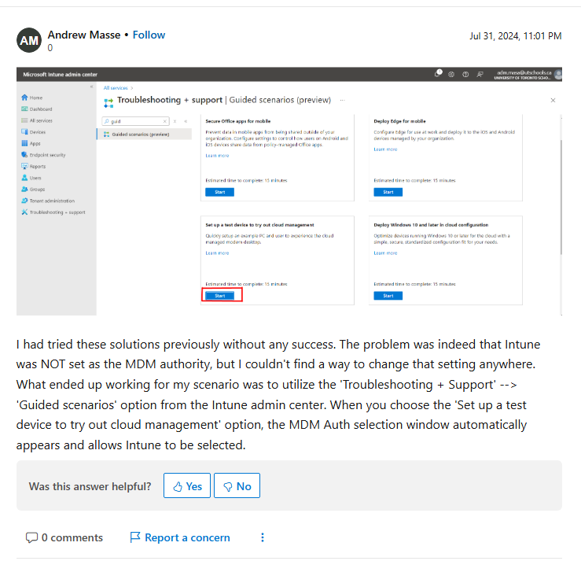This screenshot has width=581, height=561.
Task: Open the 0 comments section
Action: (64, 537)
